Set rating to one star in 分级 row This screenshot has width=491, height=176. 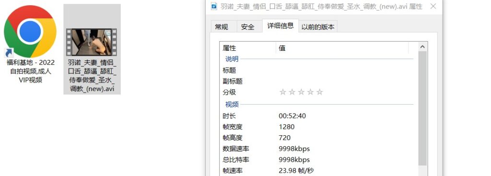point(283,92)
